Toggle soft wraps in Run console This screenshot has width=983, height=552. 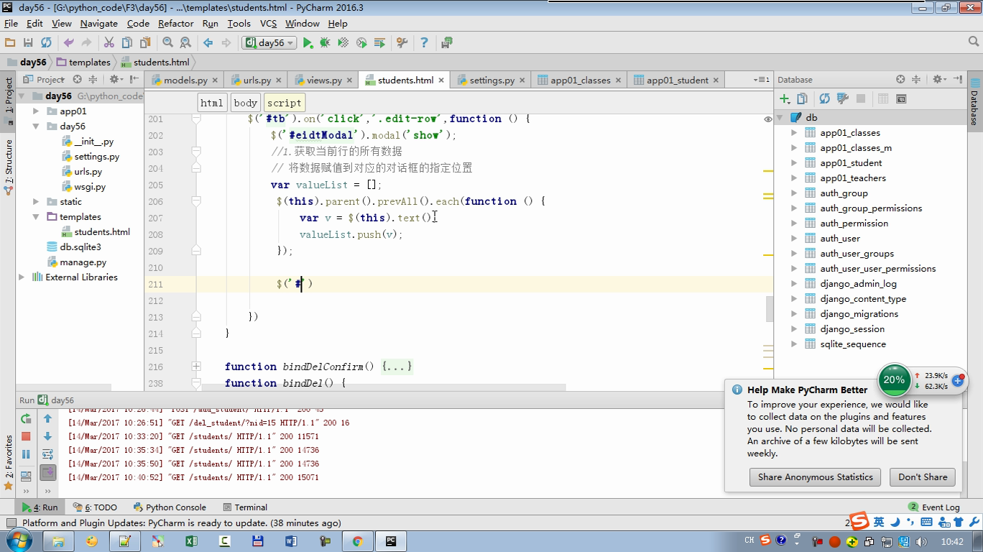[x=47, y=454]
